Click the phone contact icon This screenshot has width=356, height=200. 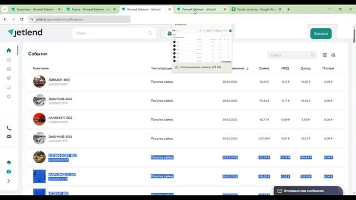coord(9,128)
